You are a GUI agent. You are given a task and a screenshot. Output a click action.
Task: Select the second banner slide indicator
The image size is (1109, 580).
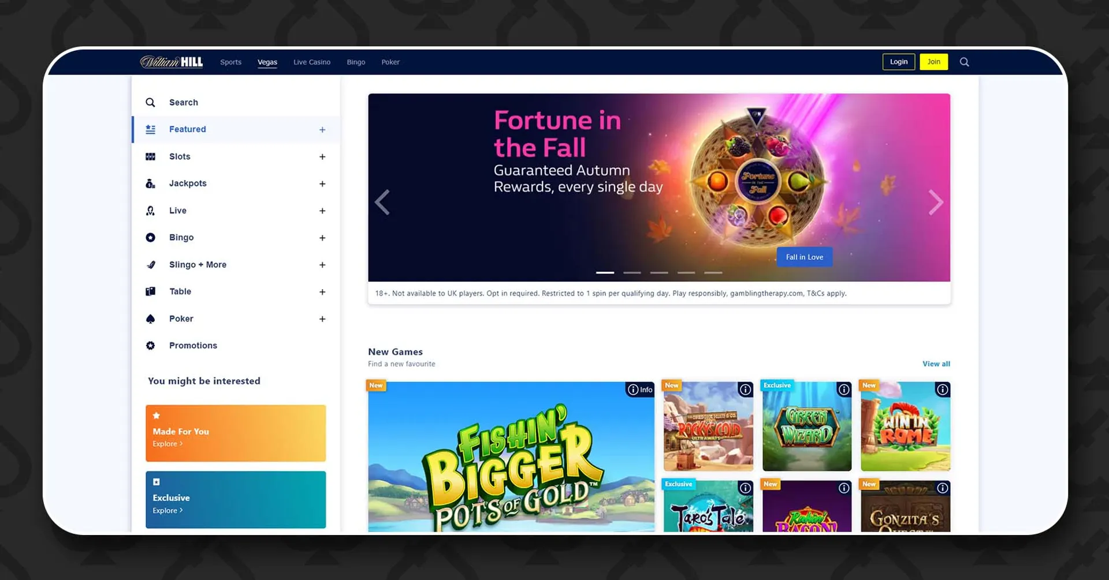pos(632,272)
